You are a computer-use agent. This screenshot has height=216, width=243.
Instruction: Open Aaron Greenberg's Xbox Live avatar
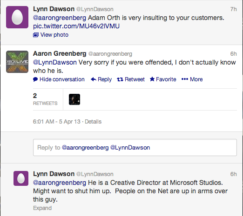[17, 62]
